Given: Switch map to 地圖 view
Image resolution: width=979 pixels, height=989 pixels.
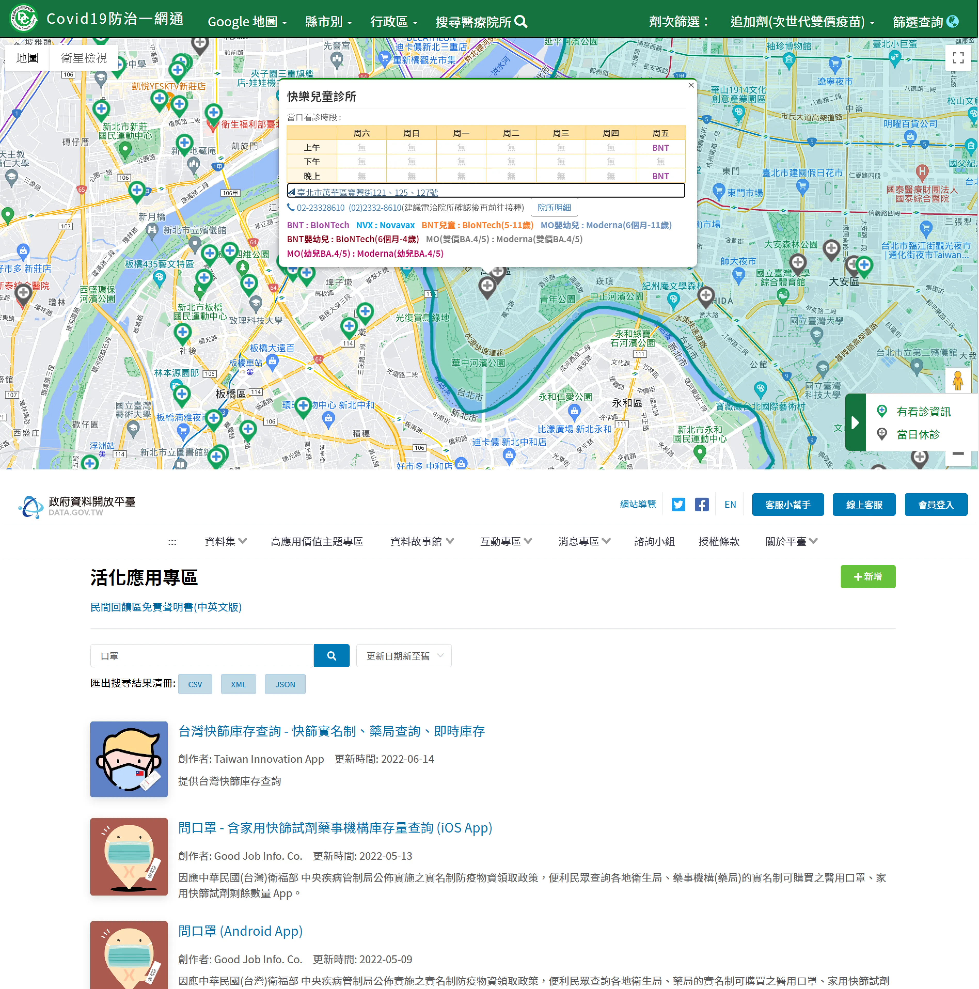Looking at the screenshot, I should pos(27,58).
